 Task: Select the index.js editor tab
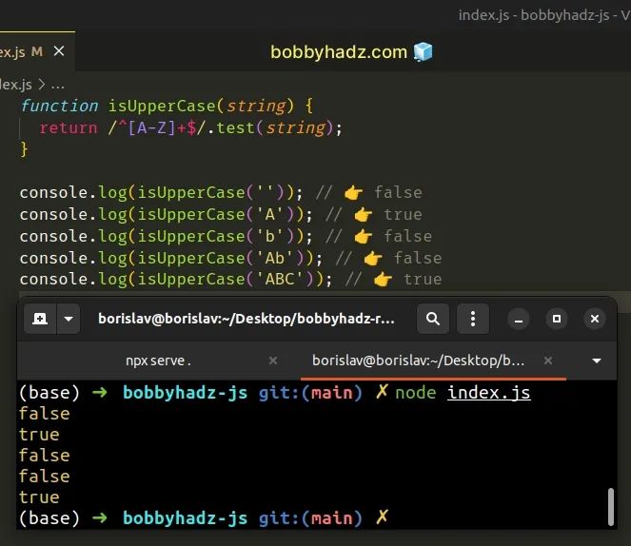[x=36, y=51]
